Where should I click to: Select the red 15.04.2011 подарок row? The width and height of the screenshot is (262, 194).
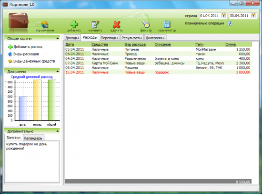click(x=158, y=72)
